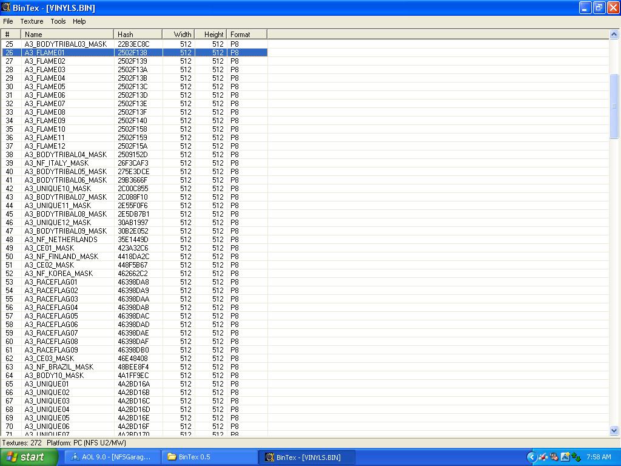Open the Help menu
The height and width of the screenshot is (466, 621).
(x=79, y=21)
